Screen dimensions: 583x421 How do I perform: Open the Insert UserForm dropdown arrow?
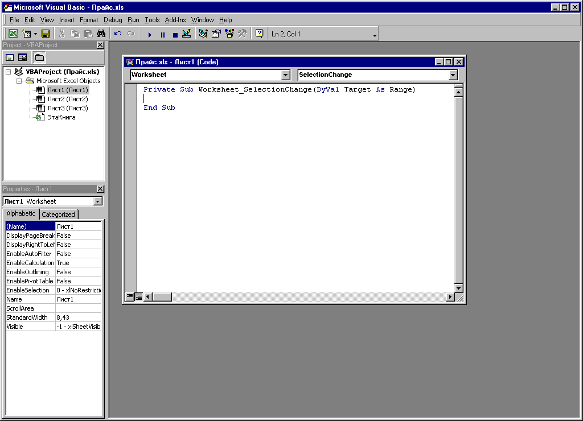point(35,34)
